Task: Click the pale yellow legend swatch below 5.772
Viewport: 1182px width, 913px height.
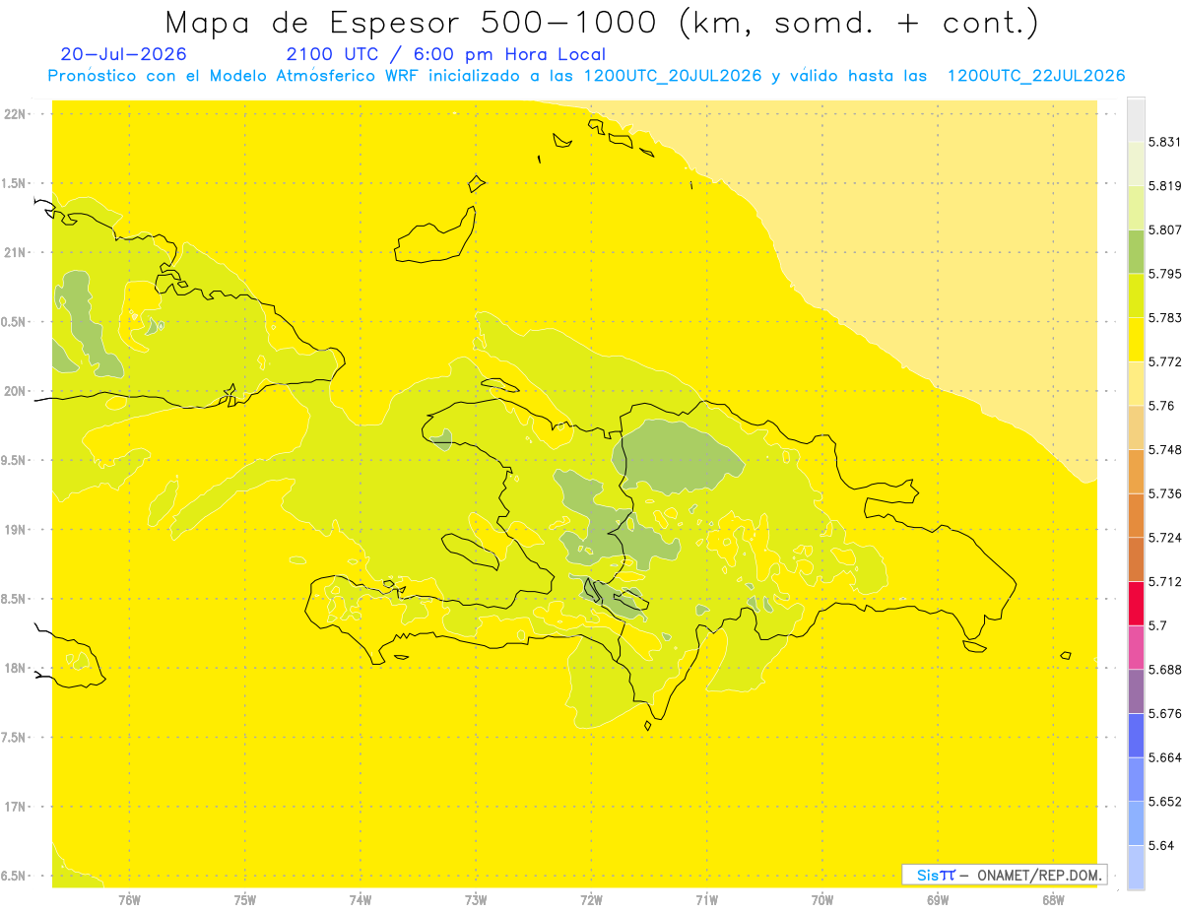Action: point(1136,383)
